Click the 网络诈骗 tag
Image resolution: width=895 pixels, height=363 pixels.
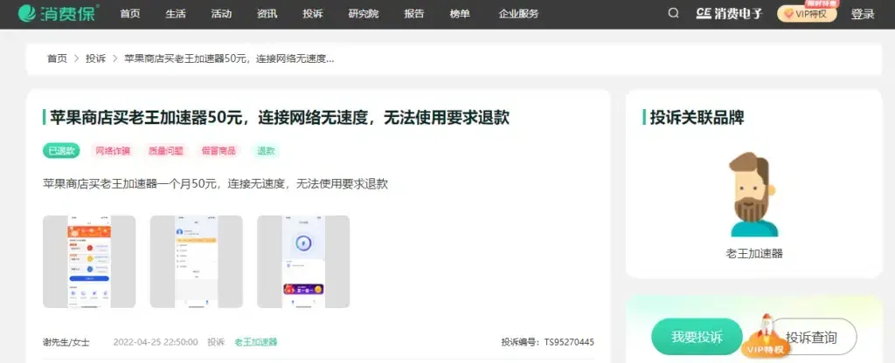pos(113,151)
